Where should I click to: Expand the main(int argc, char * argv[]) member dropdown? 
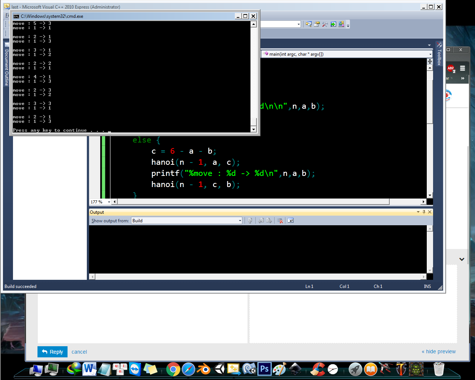430,54
